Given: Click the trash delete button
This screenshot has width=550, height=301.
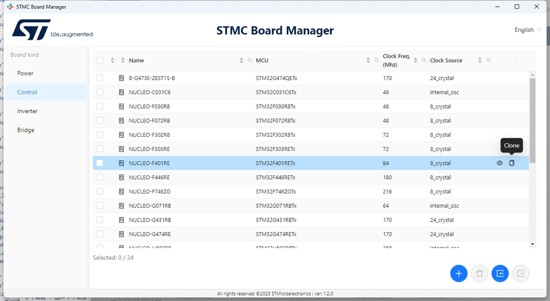Looking at the screenshot, I should (479, 273).
